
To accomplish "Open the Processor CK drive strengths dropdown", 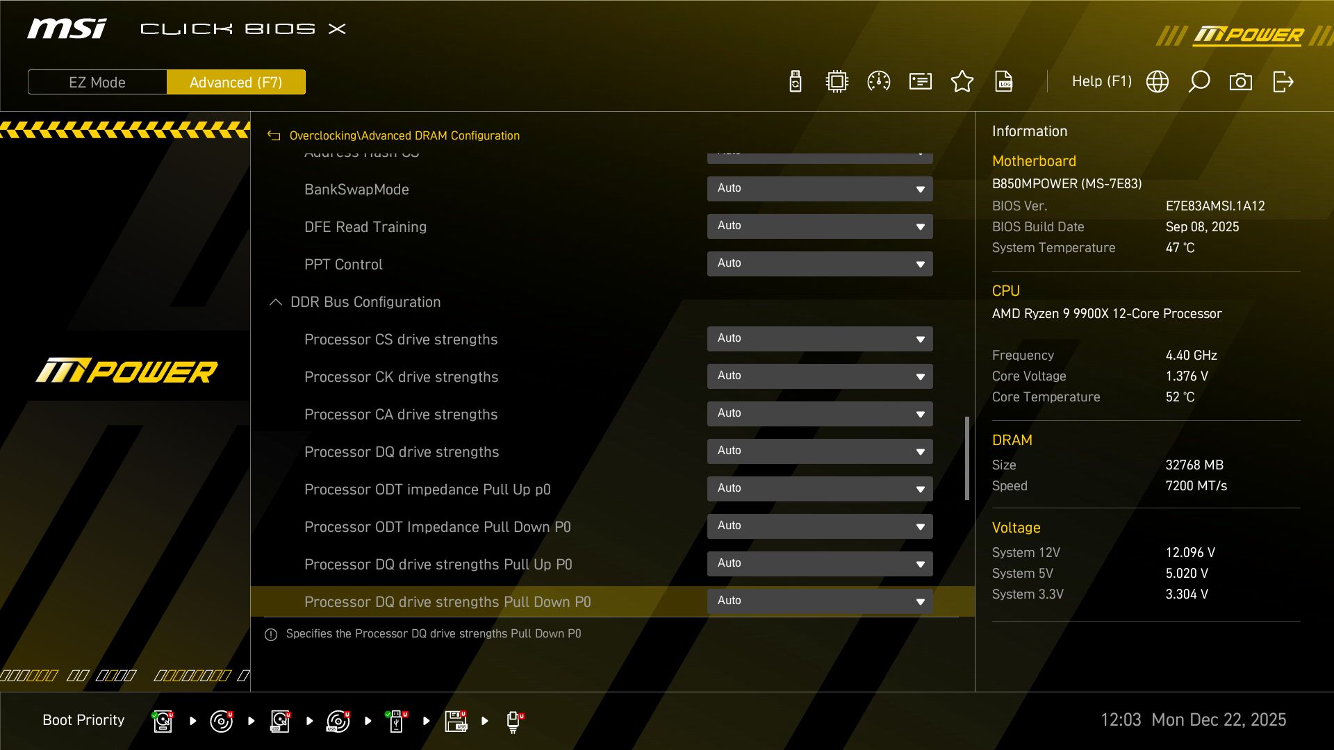I will coord(820,376).
